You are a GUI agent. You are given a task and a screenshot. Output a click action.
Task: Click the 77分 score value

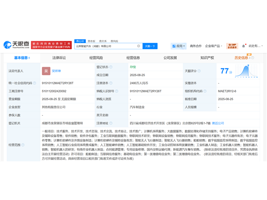coord(227,71)
